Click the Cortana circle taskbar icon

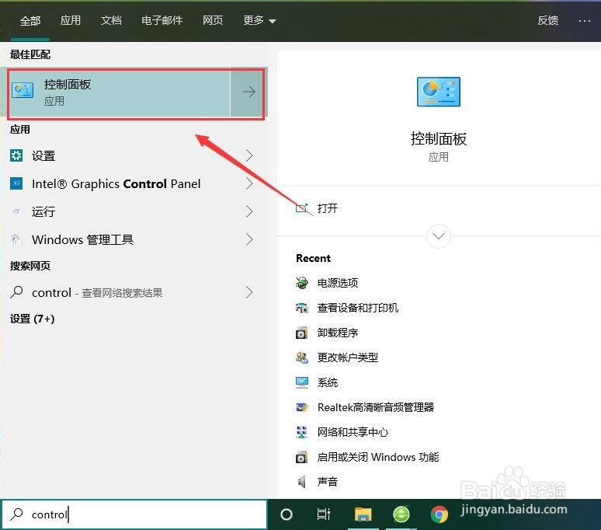pyautogui.click(x=287, y=514)
